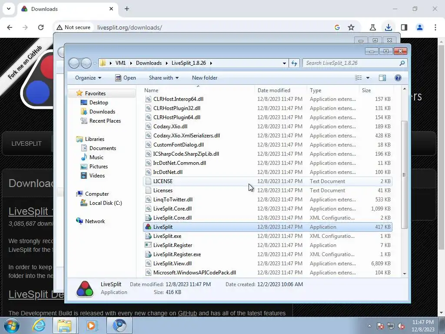Image resolution: width=445 pixels, height=334 pixels.
Task: Show the preview pane
Action: click(x=382, y=78)
